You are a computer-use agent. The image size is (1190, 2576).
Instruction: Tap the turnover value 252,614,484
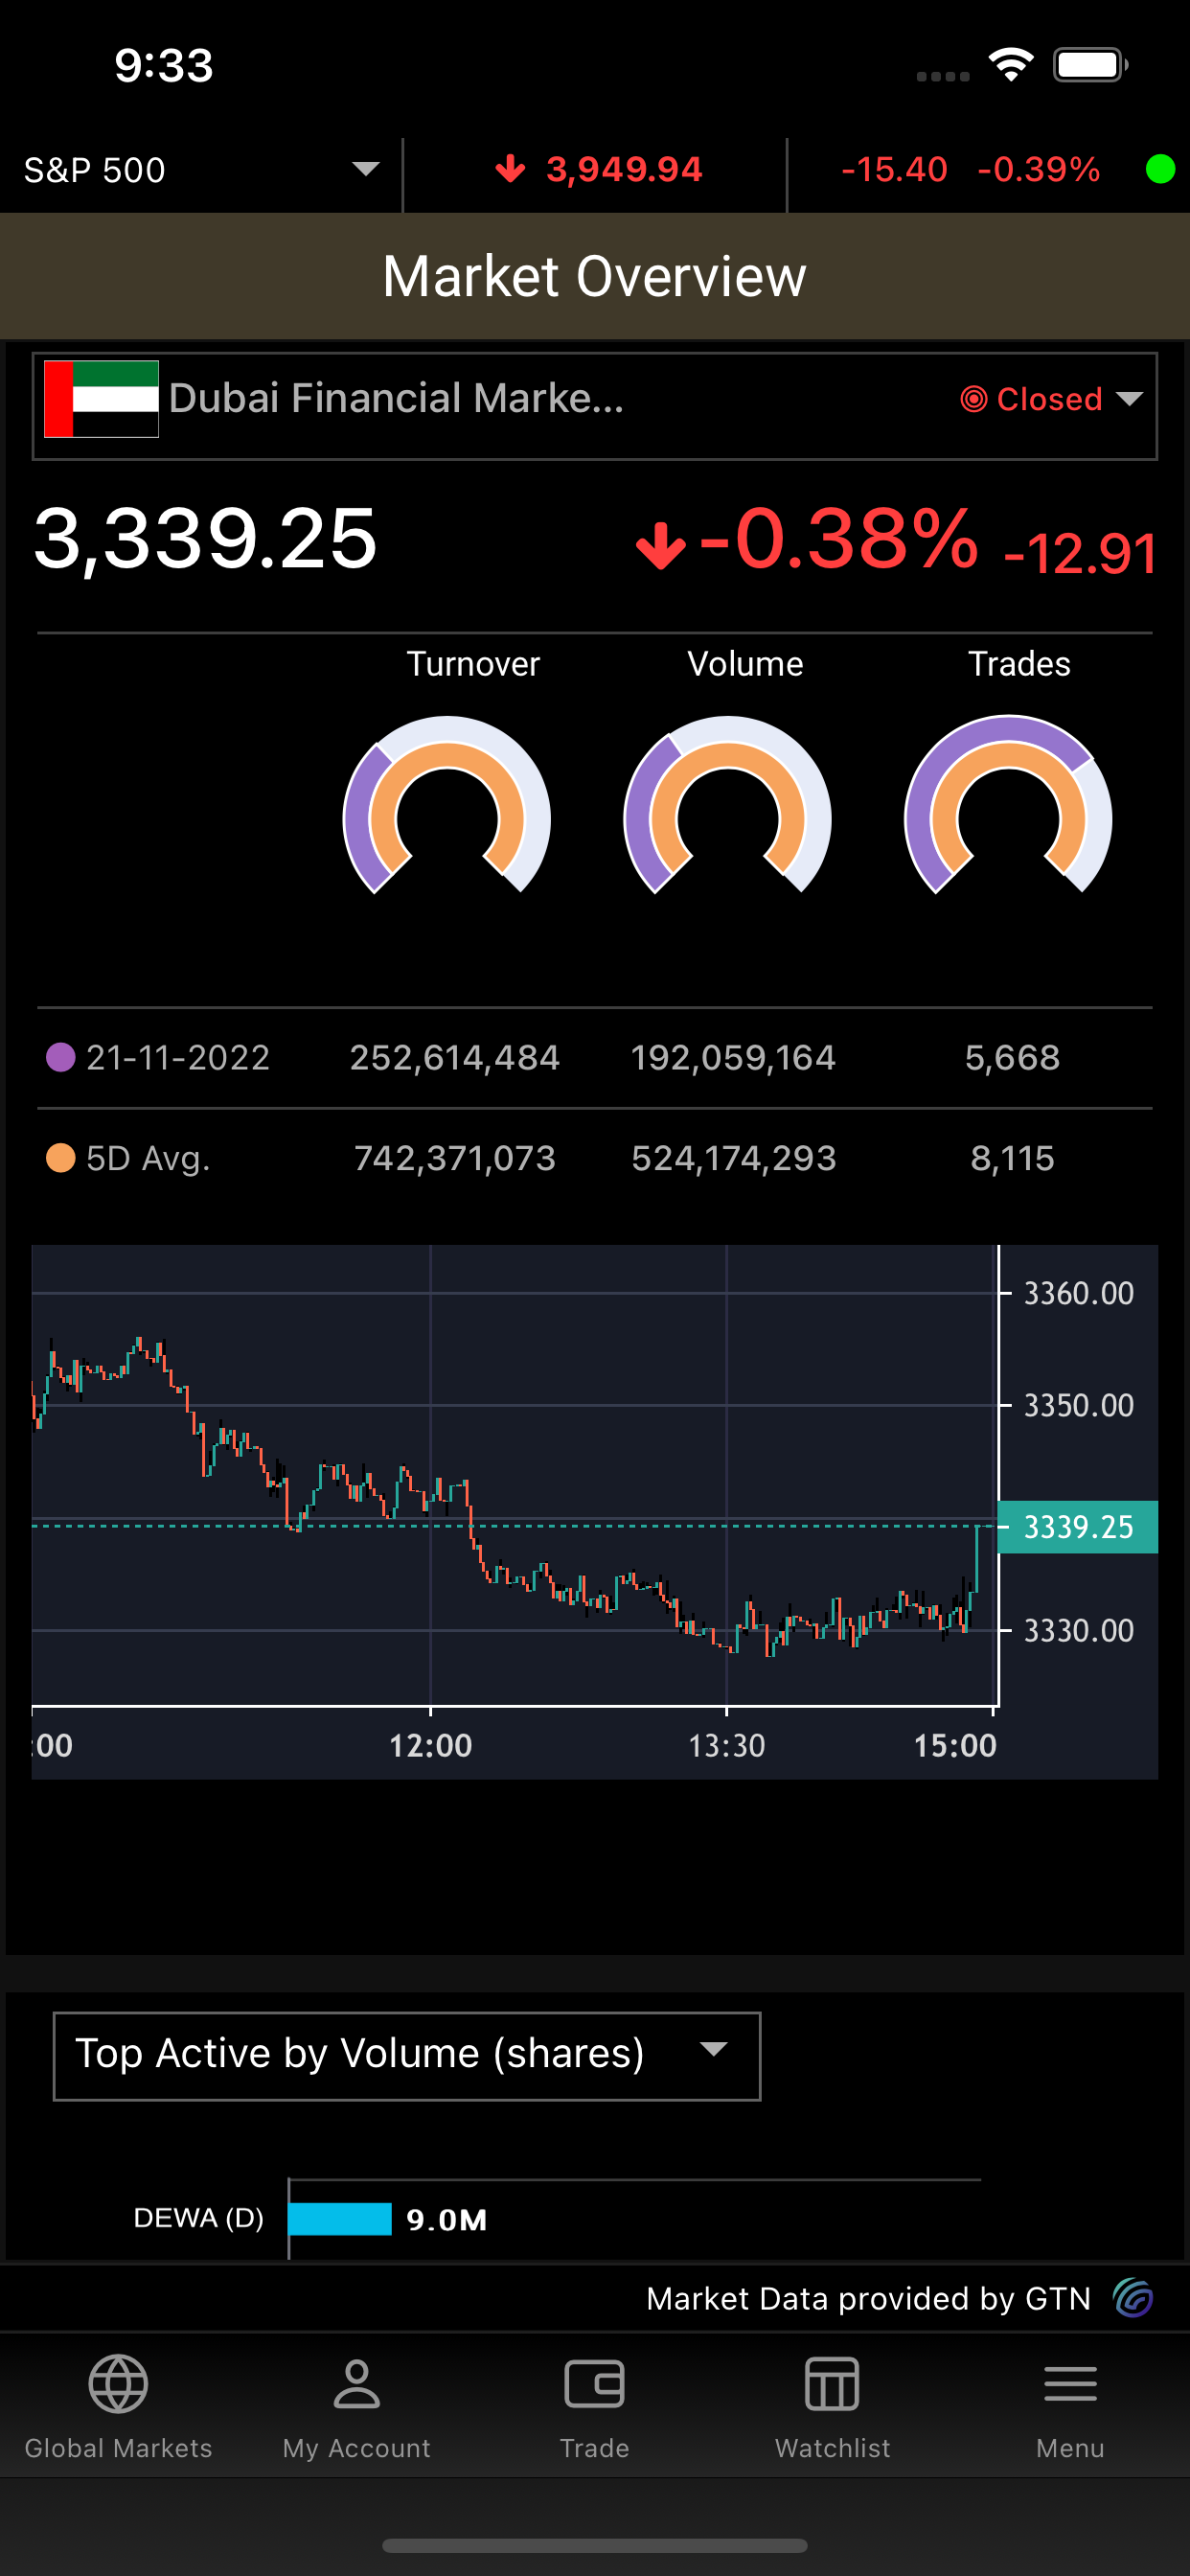point(455,1058)
